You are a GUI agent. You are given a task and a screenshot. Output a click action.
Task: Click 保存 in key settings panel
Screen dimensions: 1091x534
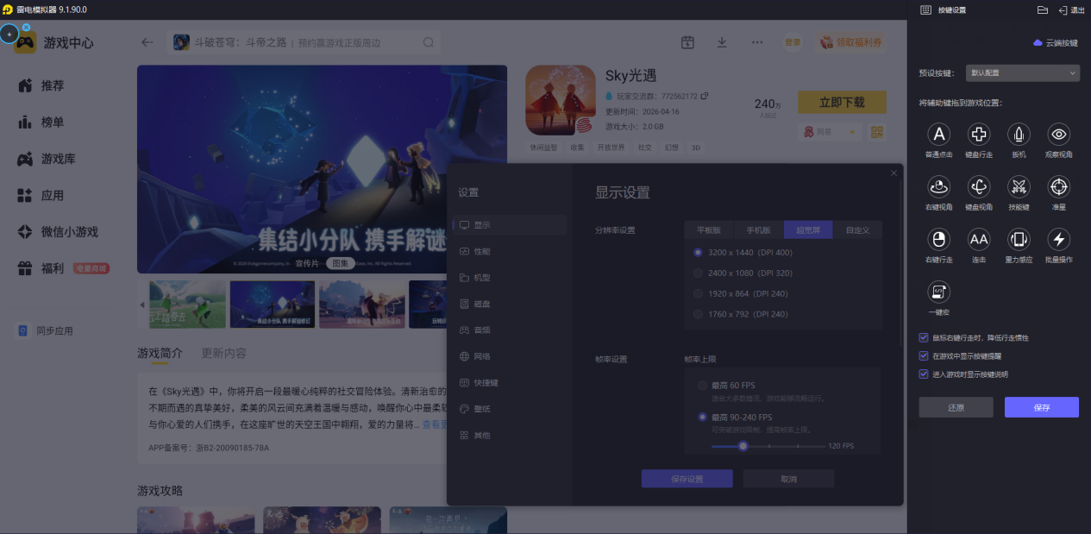(1042, 407)
